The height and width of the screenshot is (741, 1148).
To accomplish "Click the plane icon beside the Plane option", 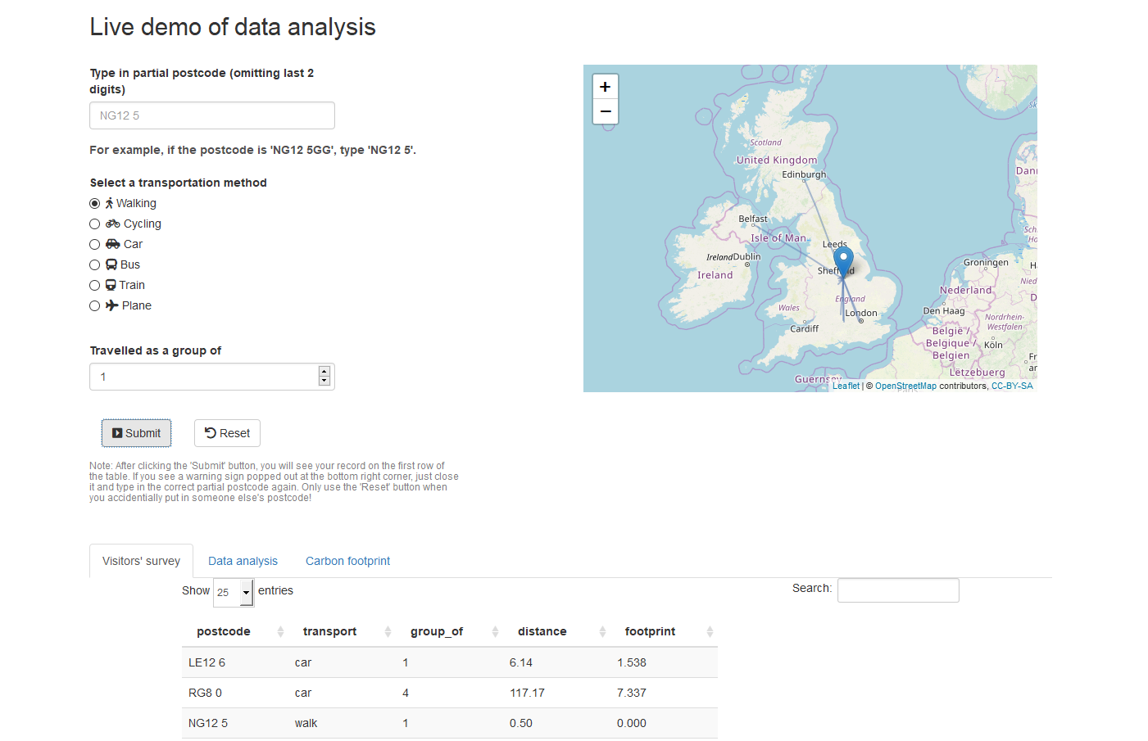I will (x=112, y=305).
